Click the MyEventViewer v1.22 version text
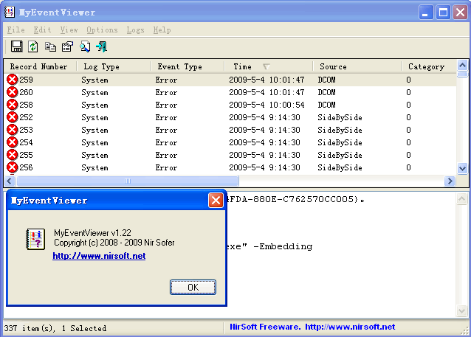The width and height of the screenshot is (471, 337). pos(92,233)
